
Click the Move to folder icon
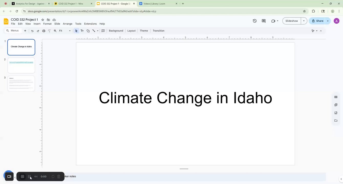pyautogui.click(x=48, y=20)
